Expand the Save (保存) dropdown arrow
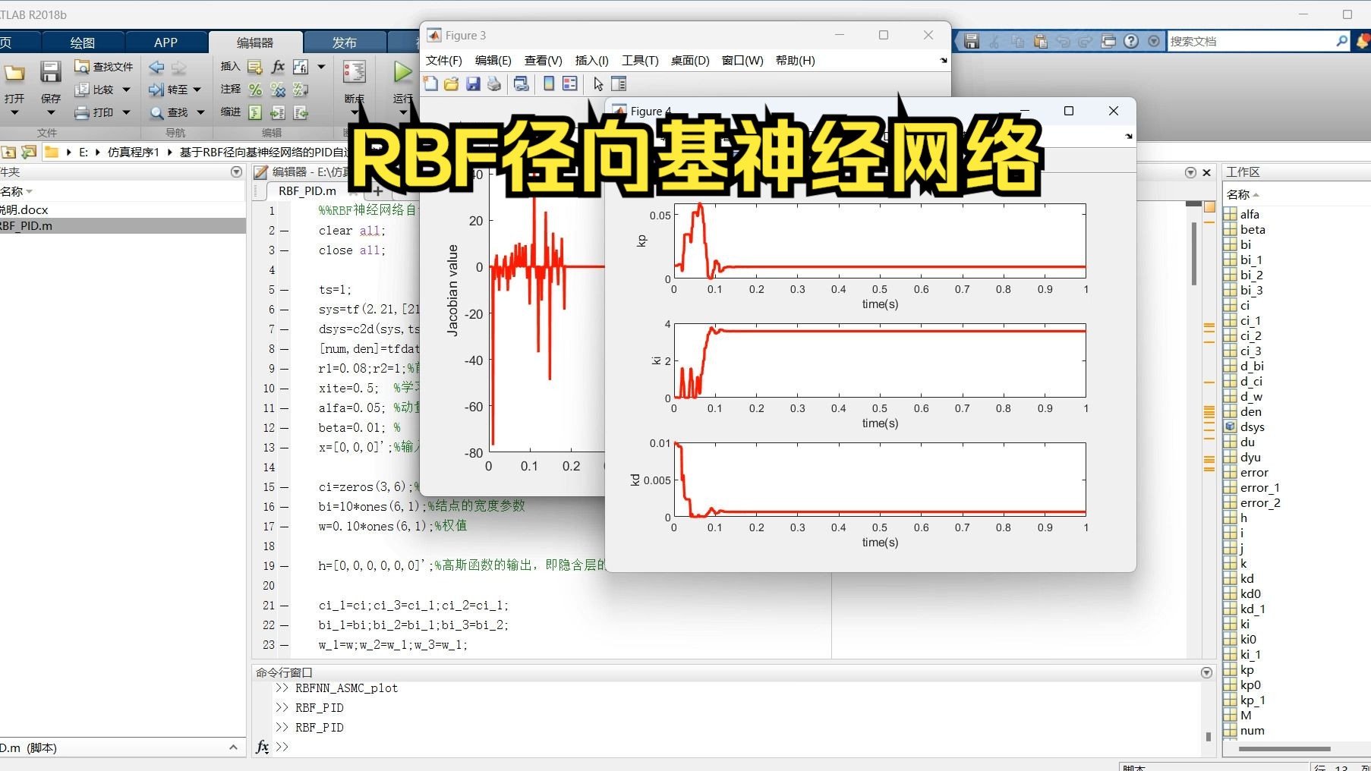1371x771 pixels. [x=50, y=113]
